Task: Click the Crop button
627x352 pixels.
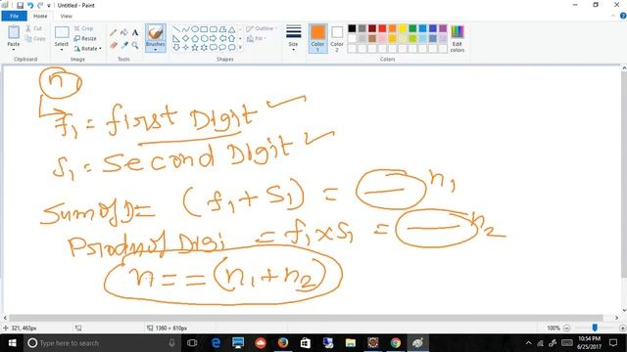Action: coord(83,28)
